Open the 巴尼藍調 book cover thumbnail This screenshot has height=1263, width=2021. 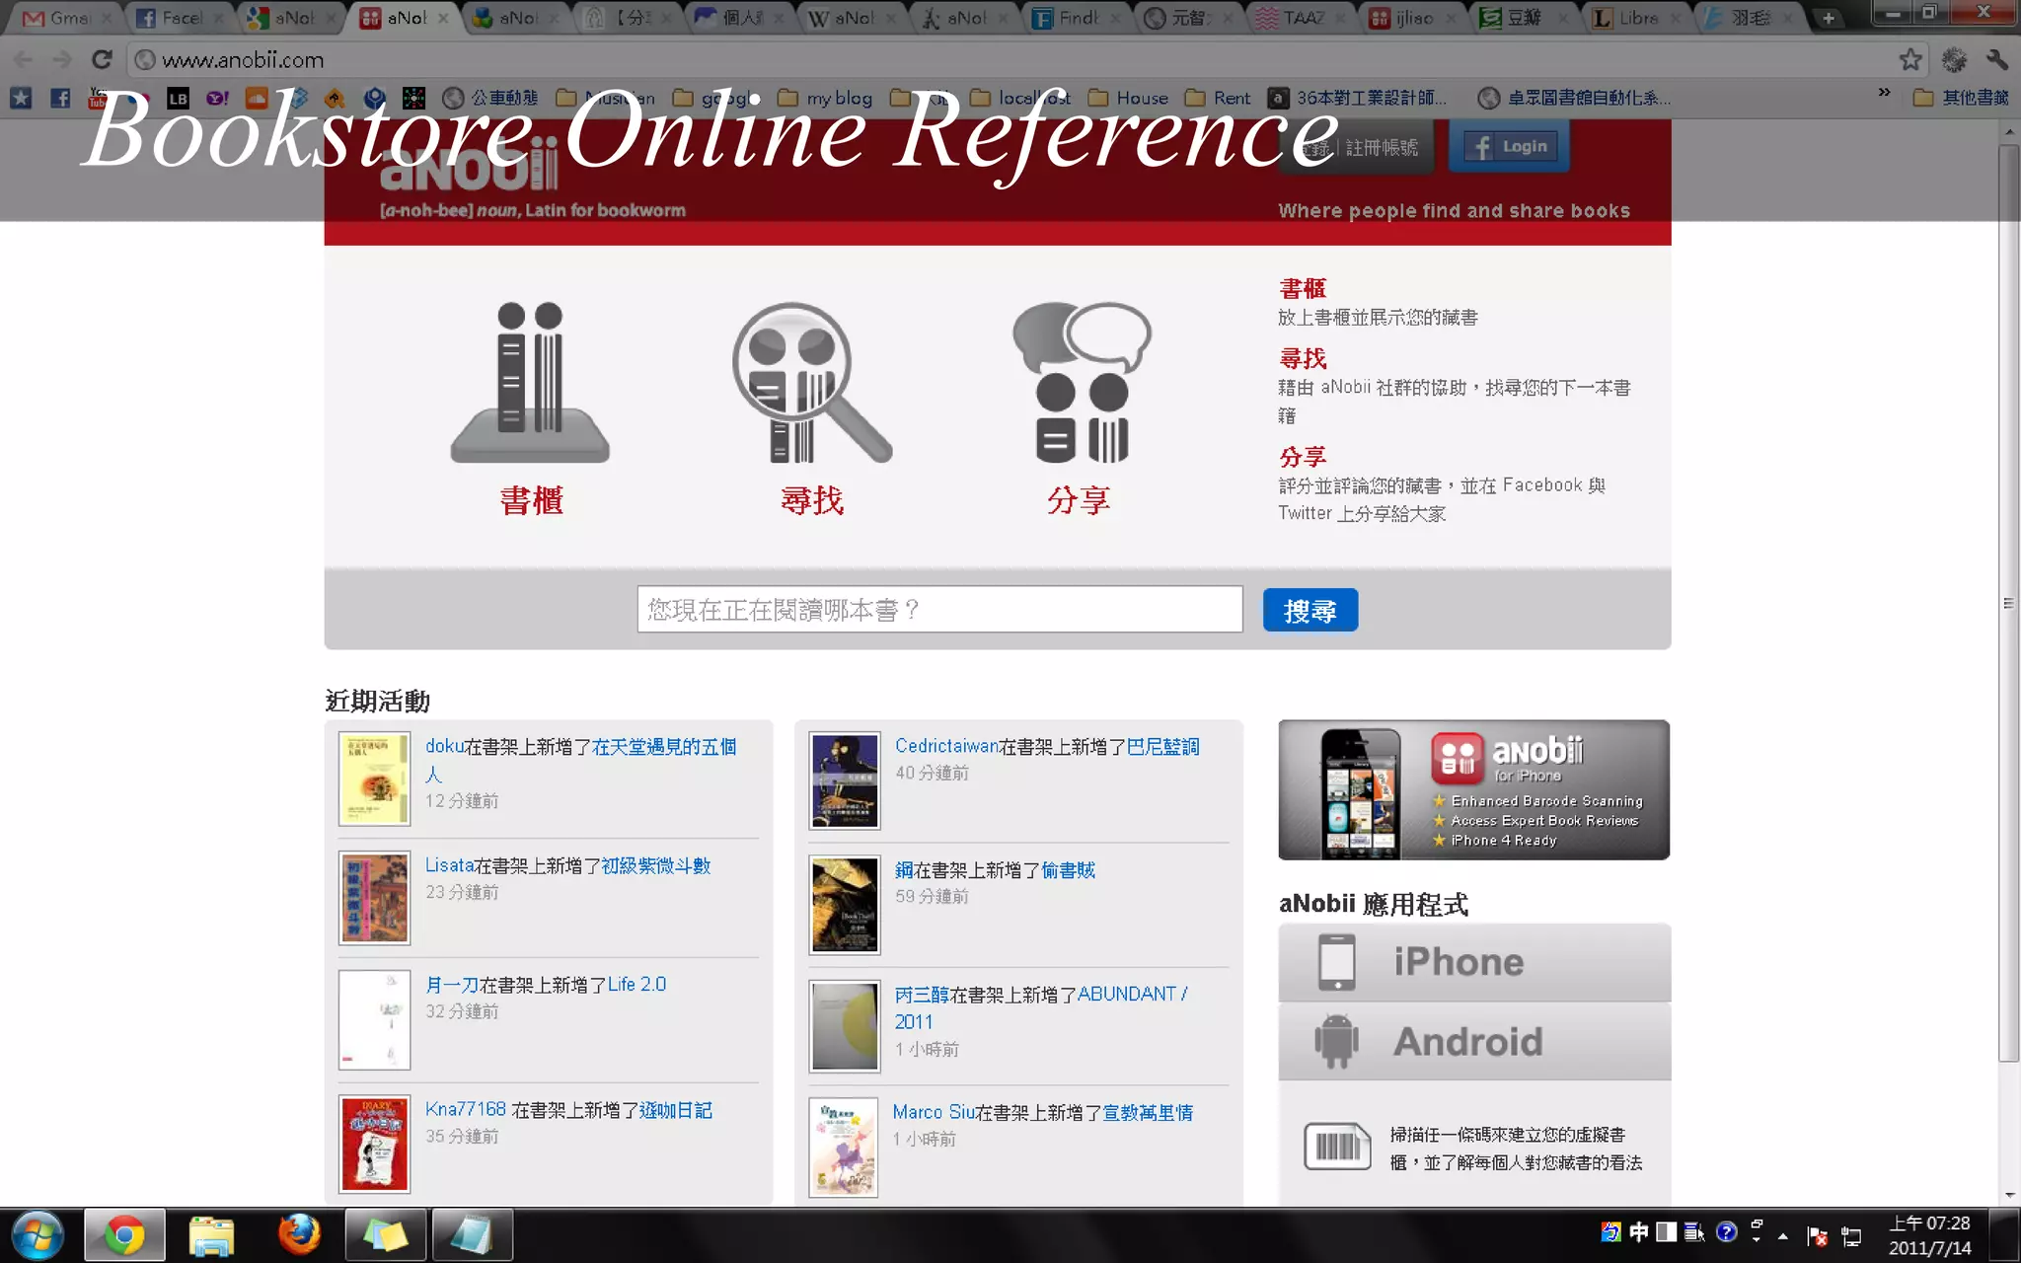coord(845,780)
